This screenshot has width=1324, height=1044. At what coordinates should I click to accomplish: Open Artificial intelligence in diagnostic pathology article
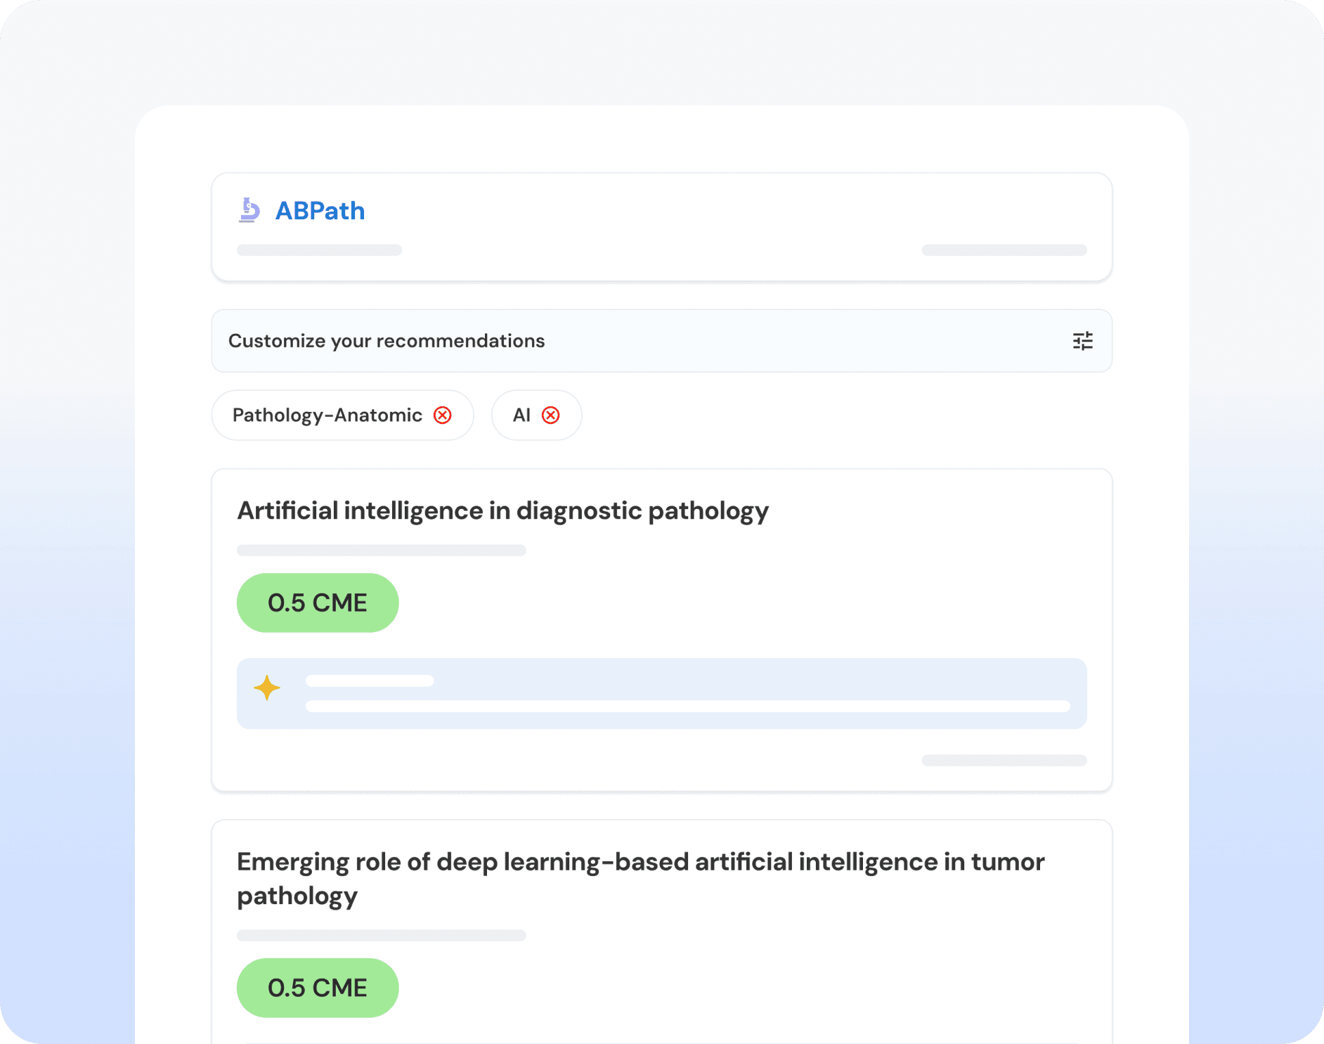pyautogui.click(x=502, y=510)
